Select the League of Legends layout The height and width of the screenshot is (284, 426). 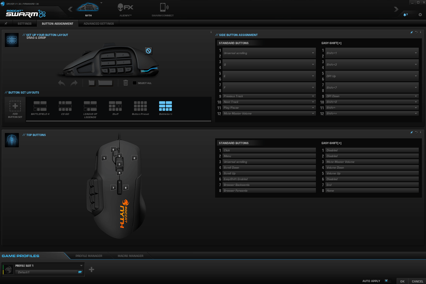coord(90,109)
